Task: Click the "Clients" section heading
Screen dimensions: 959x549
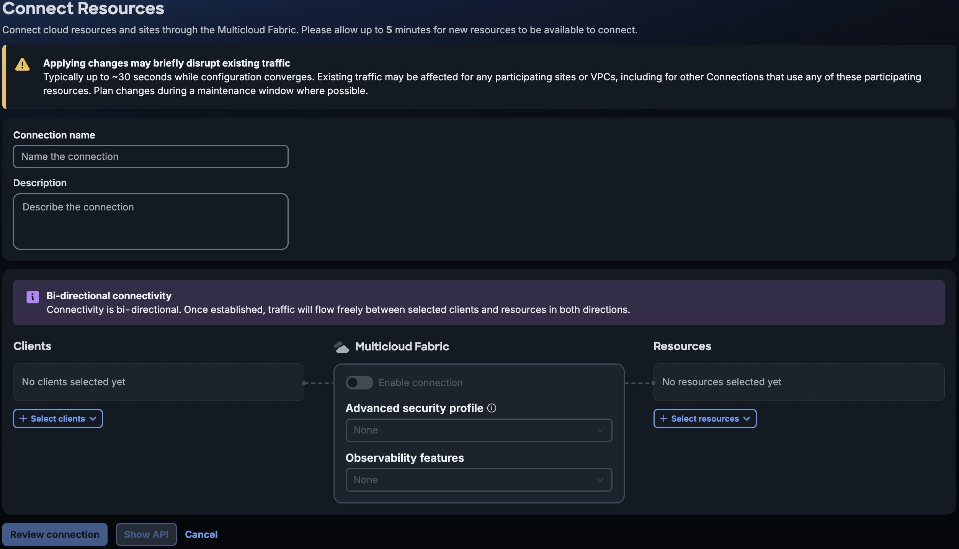Action: pyautogui.click(x=32, y=346)
